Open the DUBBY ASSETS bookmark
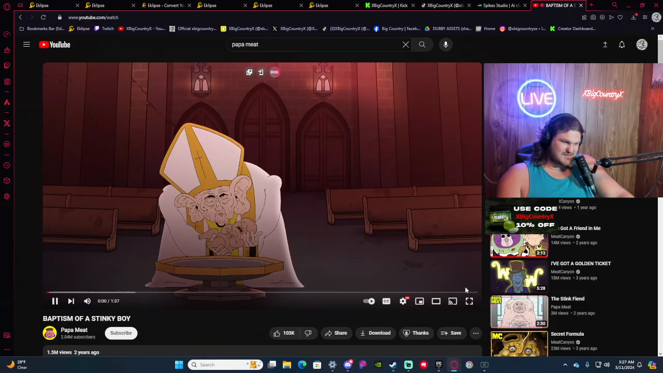The width and height of the screenshot is (663, 373). 448,28
